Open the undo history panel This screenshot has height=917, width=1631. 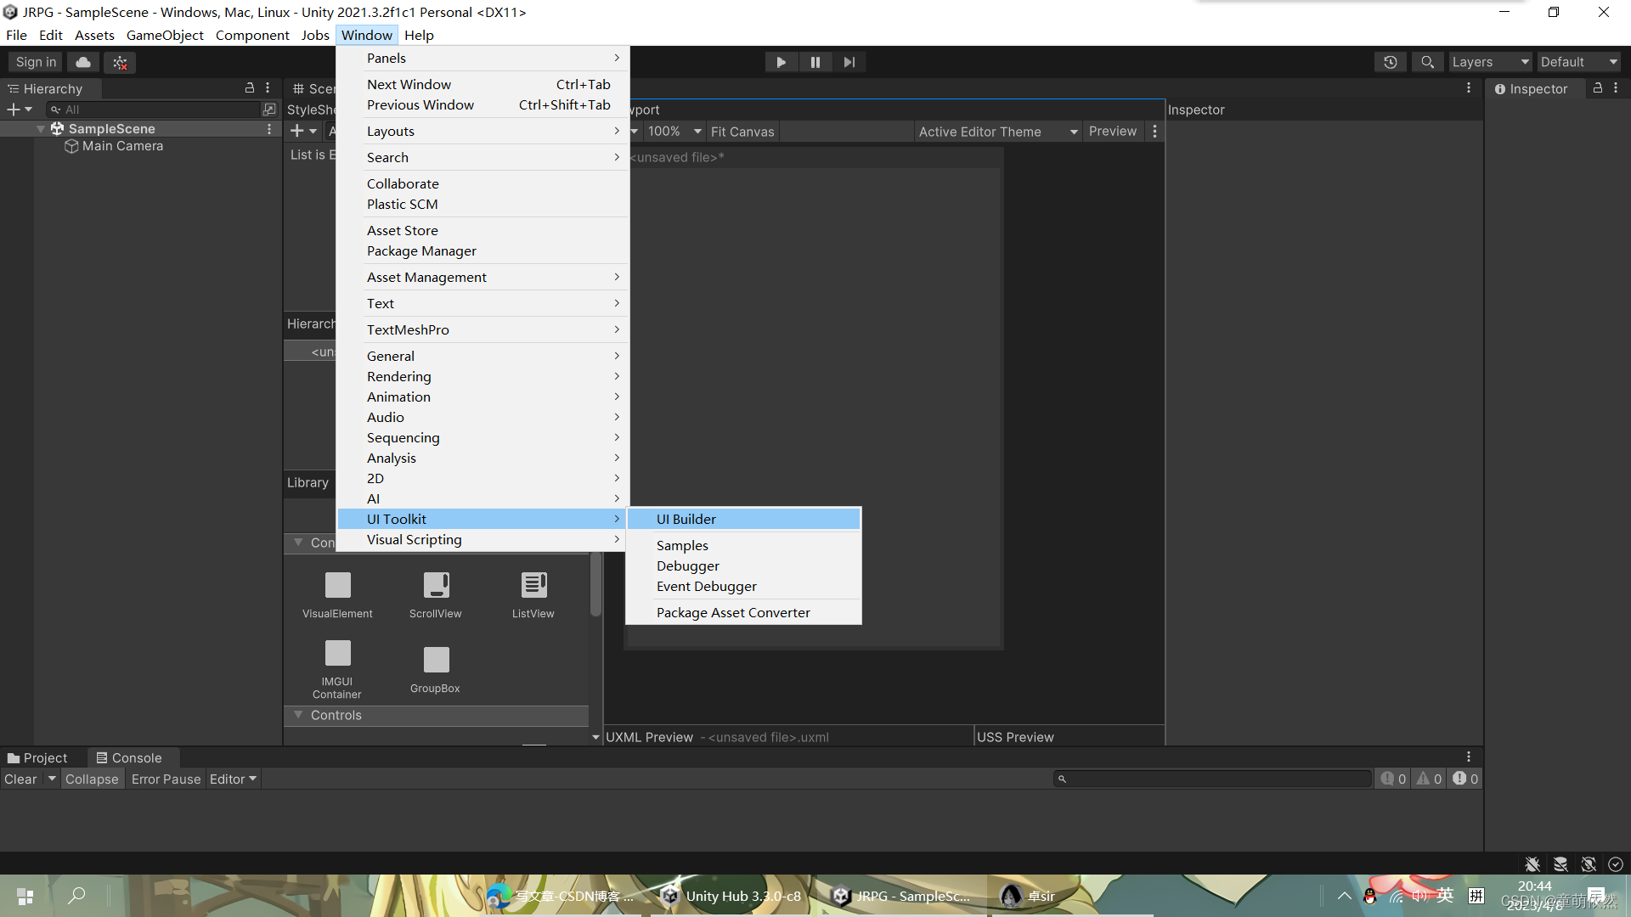click(x=1390, y=61)
